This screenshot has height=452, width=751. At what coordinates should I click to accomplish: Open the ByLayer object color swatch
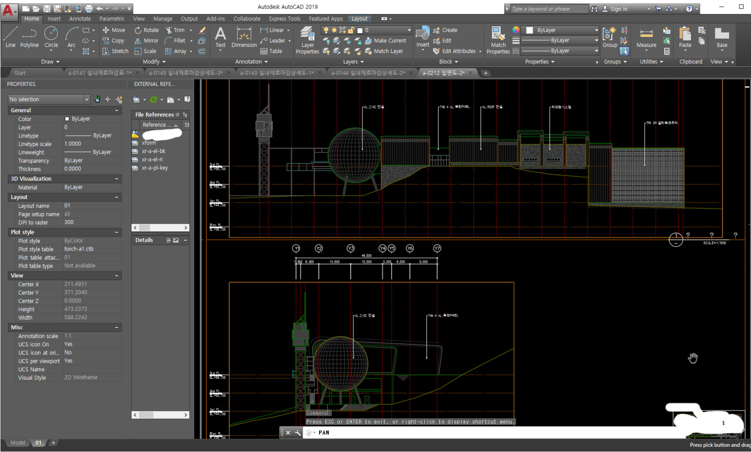click(529, 30)
